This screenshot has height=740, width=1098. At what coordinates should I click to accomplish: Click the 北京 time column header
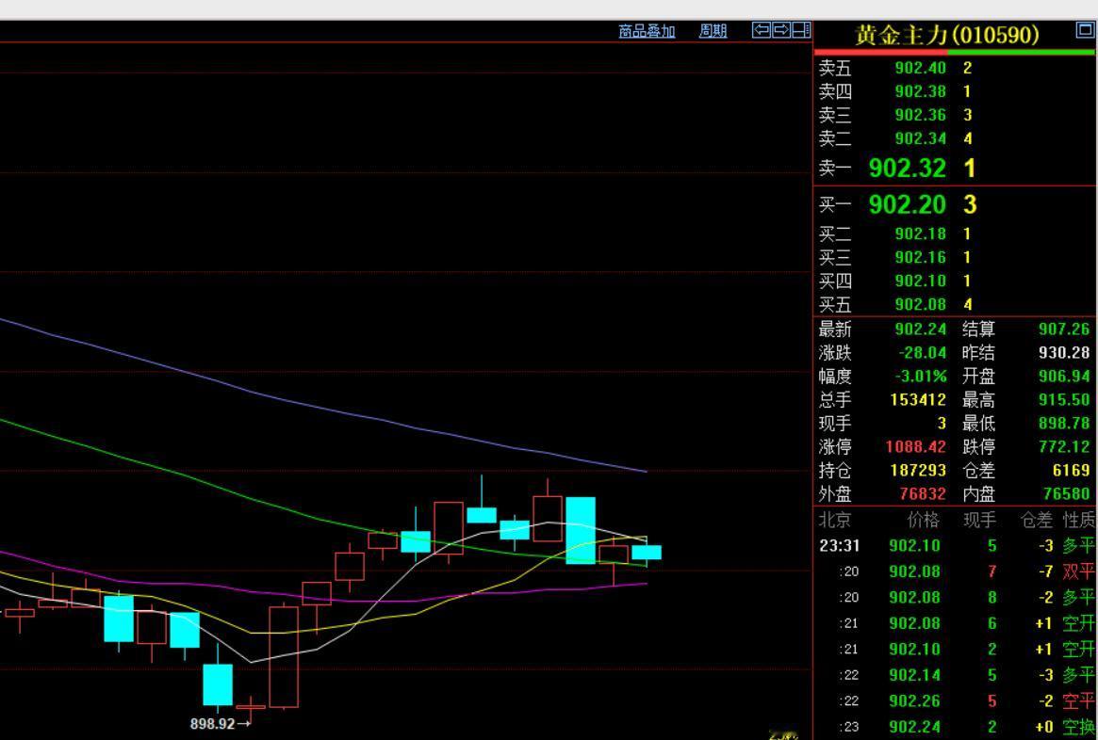[x=835, y=520]
